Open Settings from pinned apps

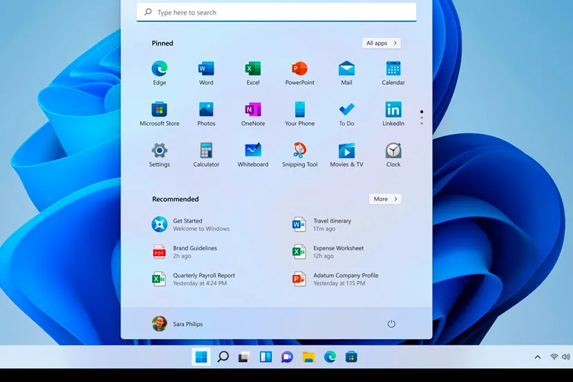(x=160, y=155)
